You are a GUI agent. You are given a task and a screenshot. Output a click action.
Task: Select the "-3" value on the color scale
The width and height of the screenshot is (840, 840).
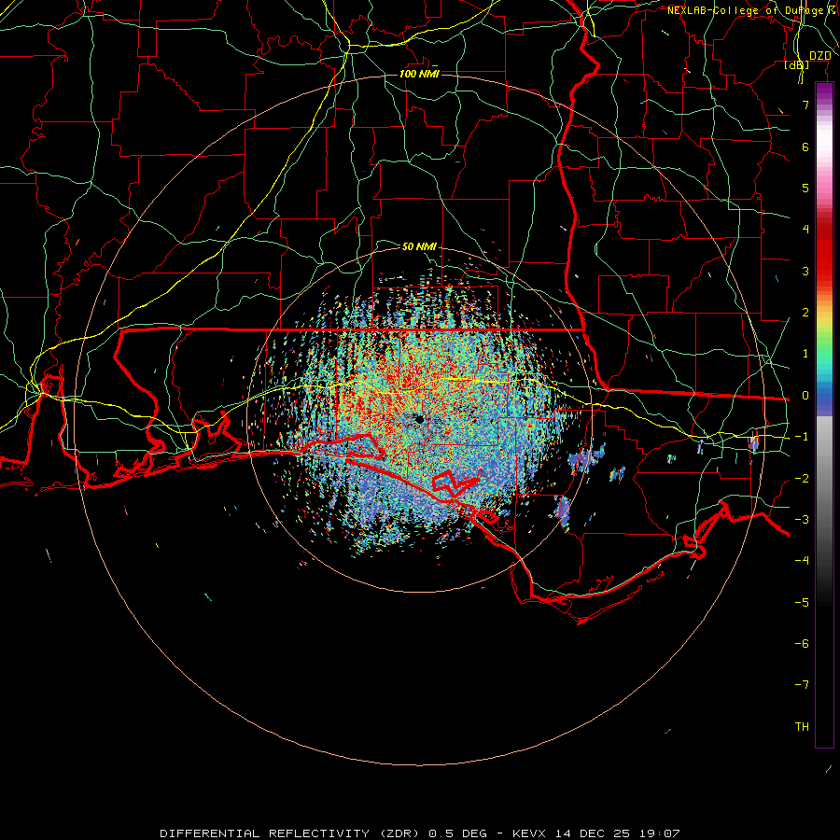pyautogui.click(x=802, y=519)
